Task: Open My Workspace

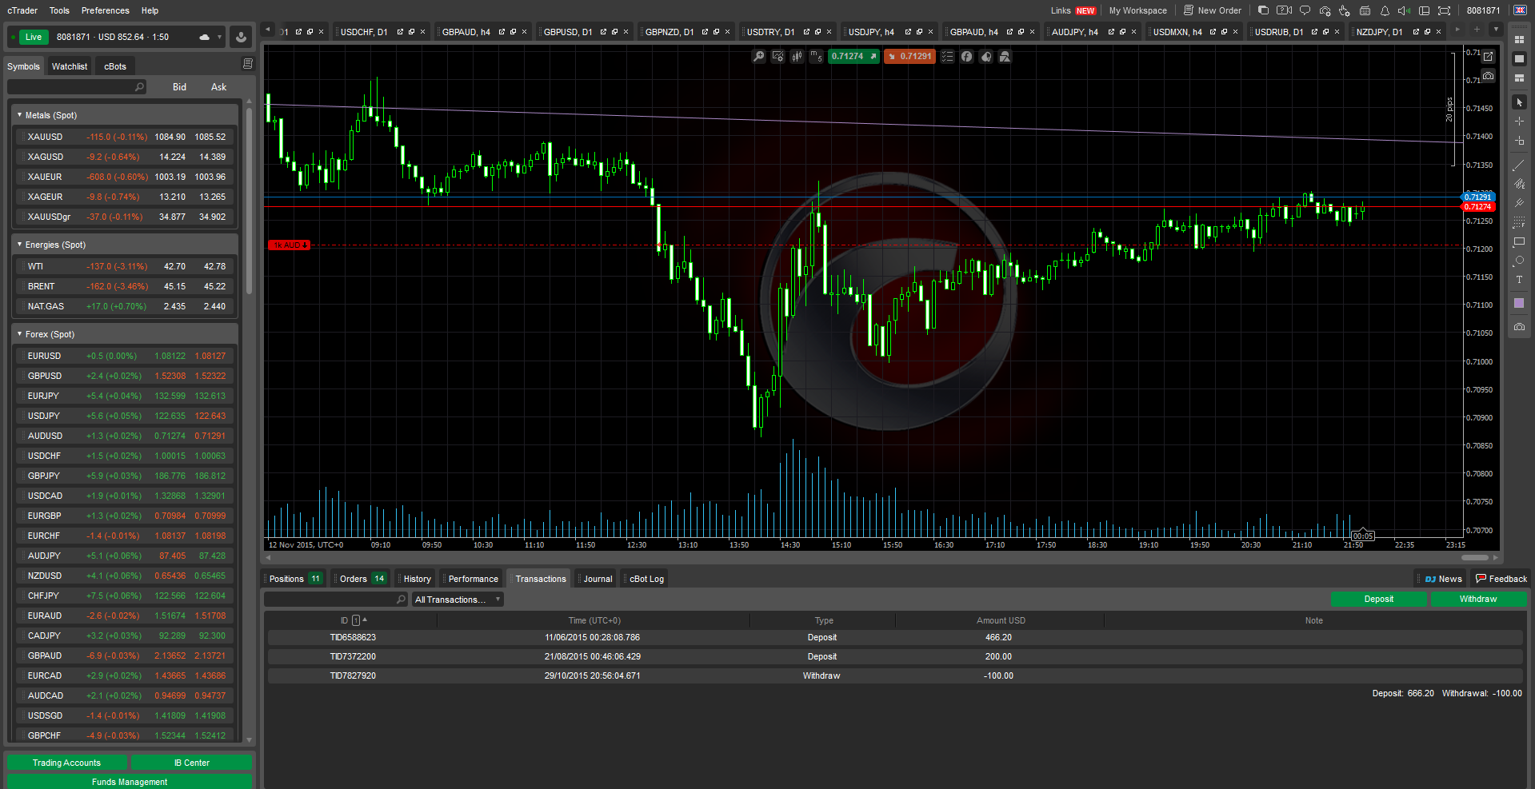Action: (x=1137, y=10)
